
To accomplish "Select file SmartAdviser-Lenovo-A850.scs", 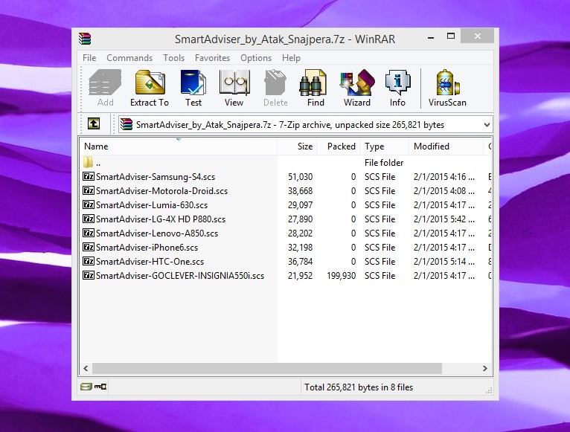I will [x=157, y=233].
